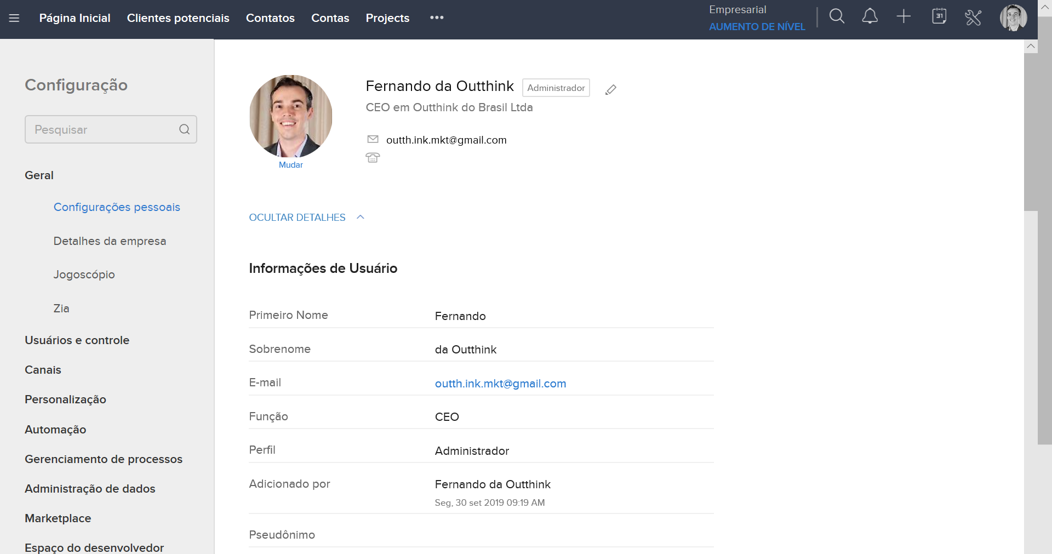Screen dimensions: 1052x554
Task: Select Jogoscópio in sidebar
Action: click(x=84, y=275)
